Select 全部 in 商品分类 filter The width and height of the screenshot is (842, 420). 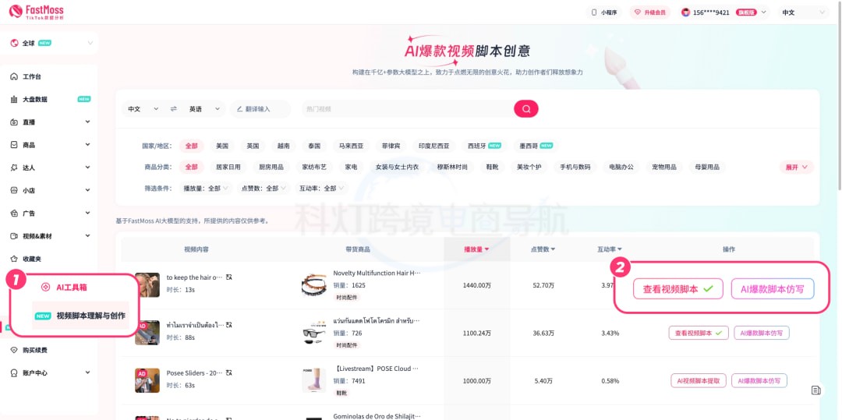pyautogui.click(x=192, y=168)
